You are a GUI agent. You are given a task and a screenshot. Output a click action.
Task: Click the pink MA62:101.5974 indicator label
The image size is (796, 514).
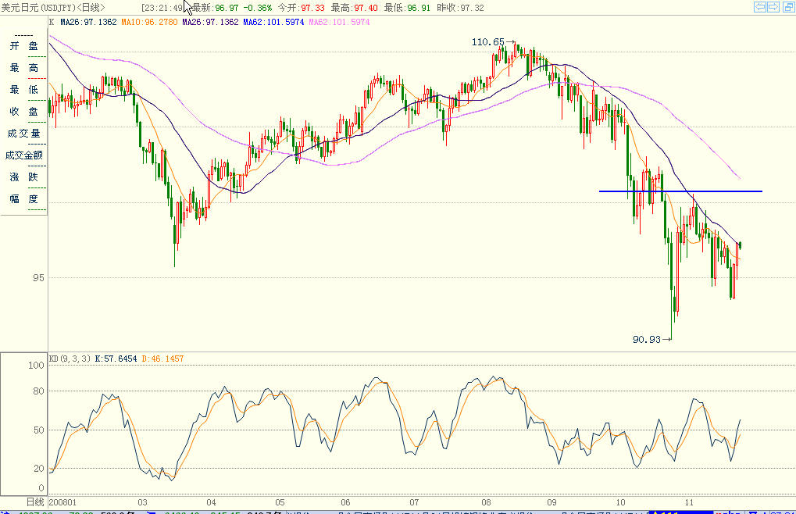click(x=339, y=23)
